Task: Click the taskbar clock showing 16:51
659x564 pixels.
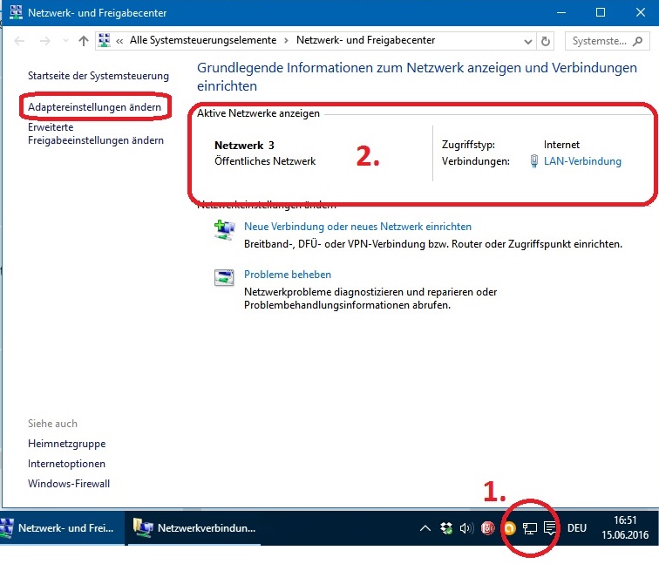Action: click(625, 528)
